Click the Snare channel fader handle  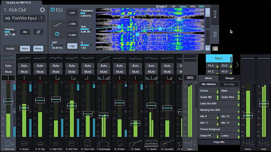[24, 108]
